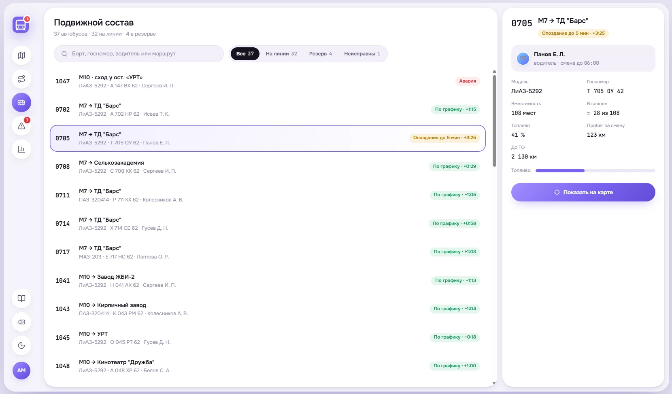
Task: Click the fuel level progress bar
Action: [x=595, y=171]
